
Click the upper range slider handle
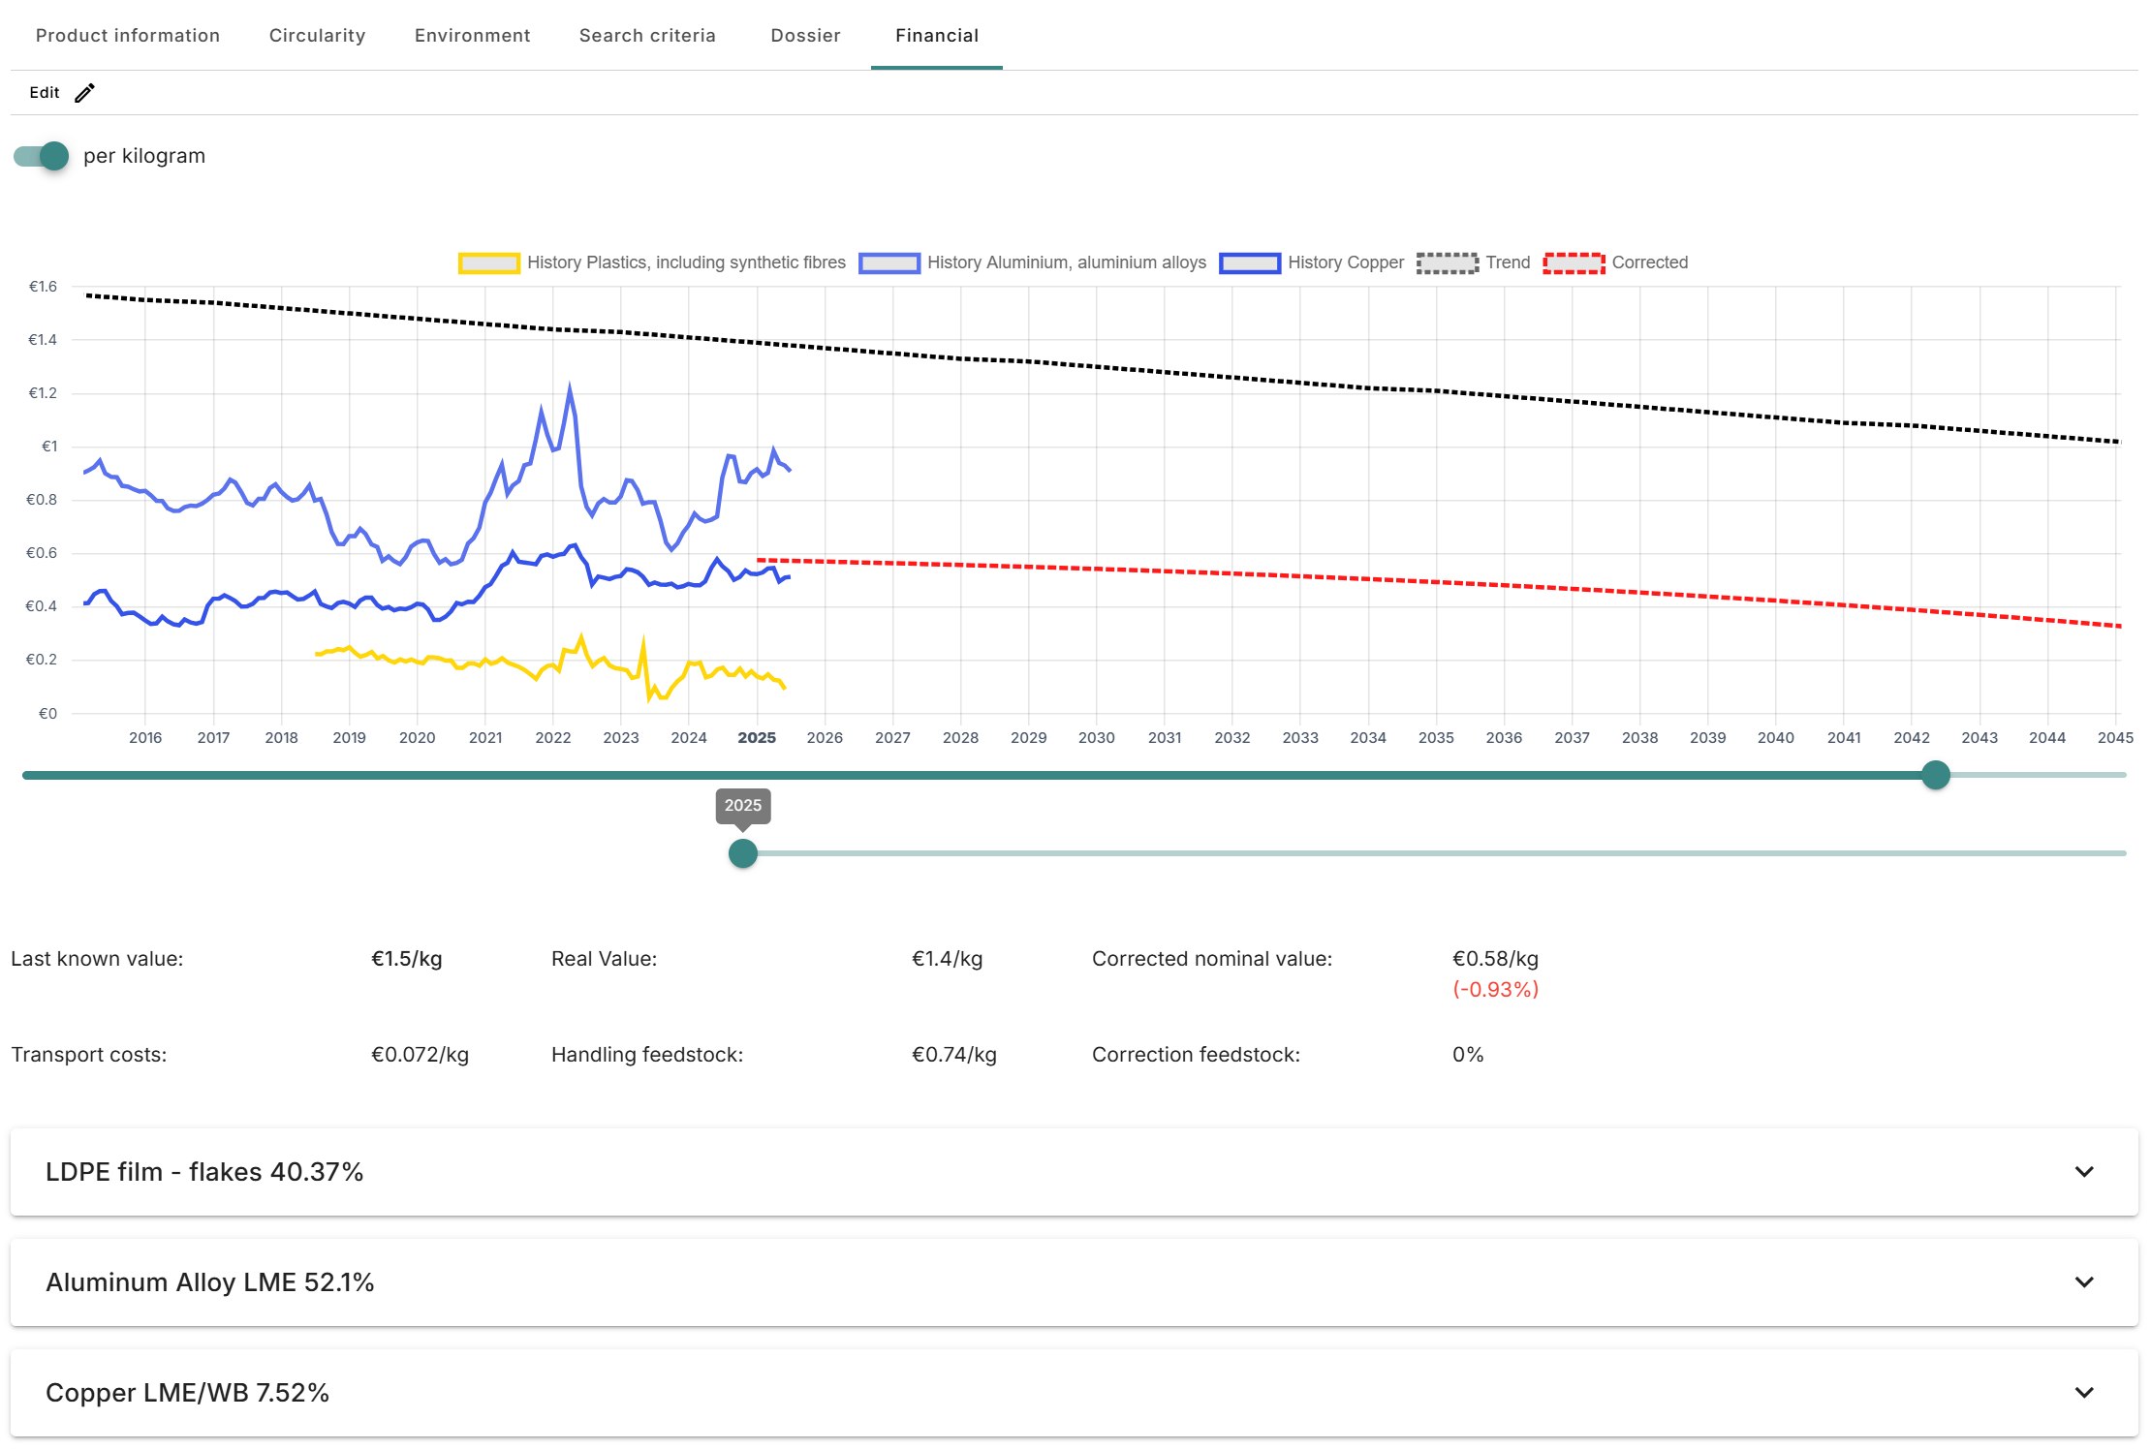(1936, 775)
